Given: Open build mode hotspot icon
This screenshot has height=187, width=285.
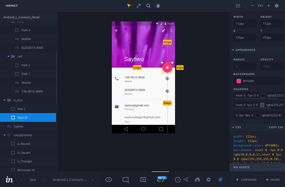Looking at the screenshot, I should coord(126,180).
